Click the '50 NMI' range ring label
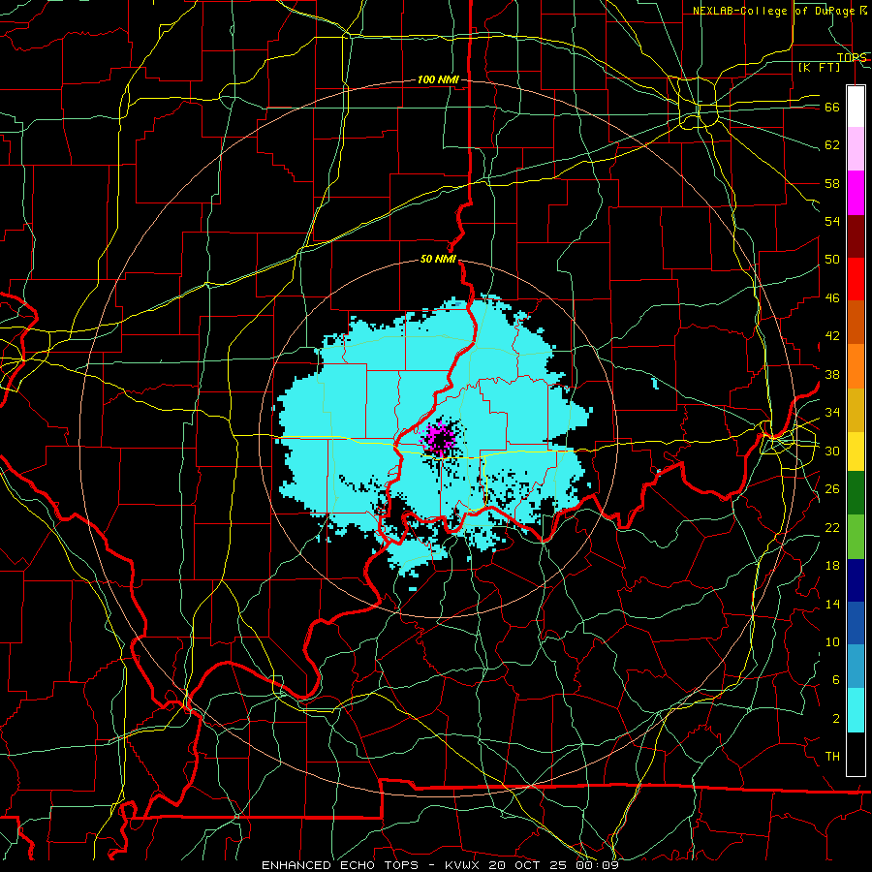872x872 pixels. coord(438,259)
